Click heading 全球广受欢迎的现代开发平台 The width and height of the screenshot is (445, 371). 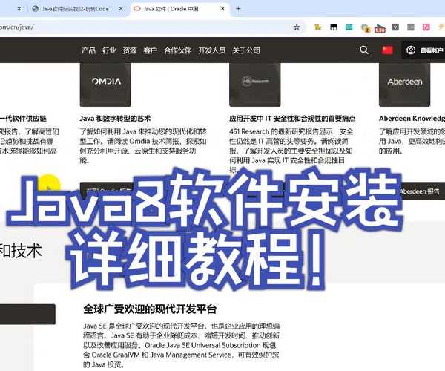[x=150, y=309]
